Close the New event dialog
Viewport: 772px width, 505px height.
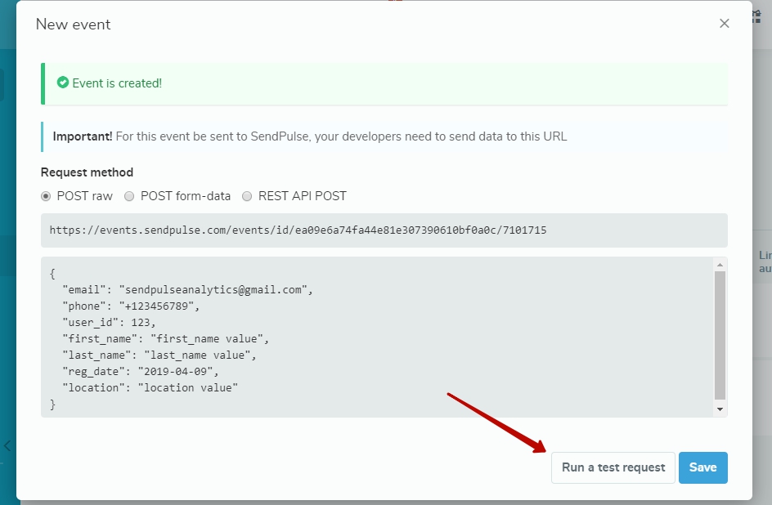[724, 24]
